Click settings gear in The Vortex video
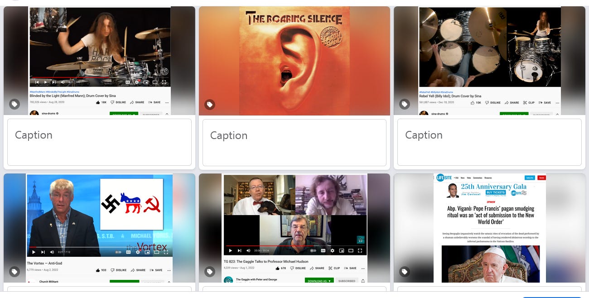 pyautogui.click(x=138, y=252)
